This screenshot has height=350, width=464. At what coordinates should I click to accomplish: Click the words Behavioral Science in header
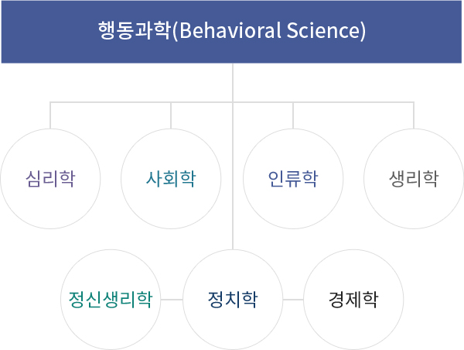[271, 30]
